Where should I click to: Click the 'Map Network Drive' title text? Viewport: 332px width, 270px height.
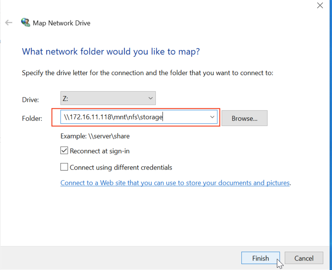click(x=62, y=23)
